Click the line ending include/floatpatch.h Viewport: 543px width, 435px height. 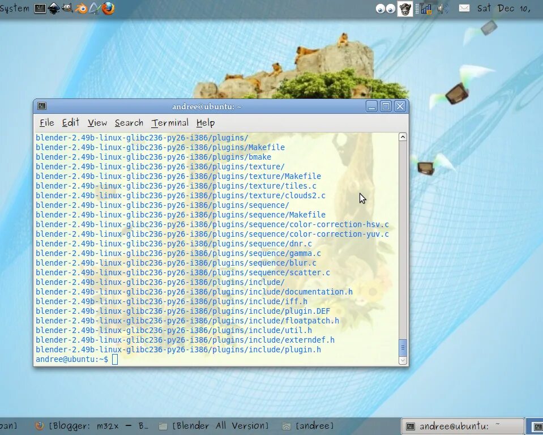[x=187, y=321]
